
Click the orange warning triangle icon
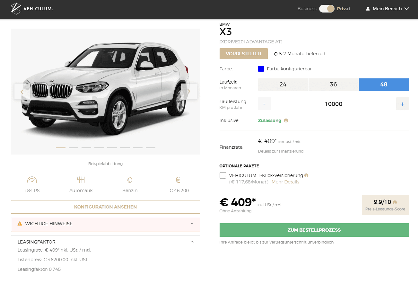point(20,223)
